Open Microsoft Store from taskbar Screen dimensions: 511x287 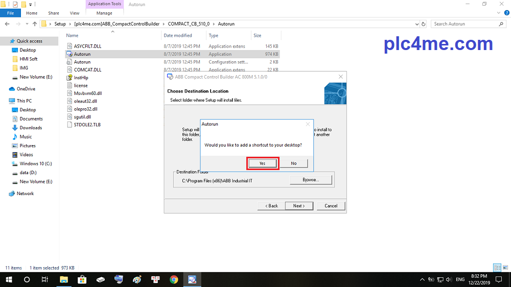(x=82, y=279)
